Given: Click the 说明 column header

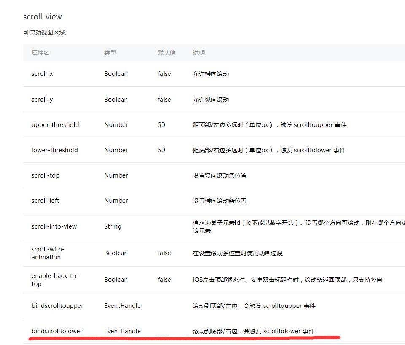Looking at the screenshot, I should 199,53.
